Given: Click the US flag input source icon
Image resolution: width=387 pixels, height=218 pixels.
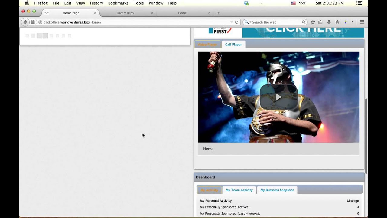Looking at the screenshot, I should click(293, 3).
